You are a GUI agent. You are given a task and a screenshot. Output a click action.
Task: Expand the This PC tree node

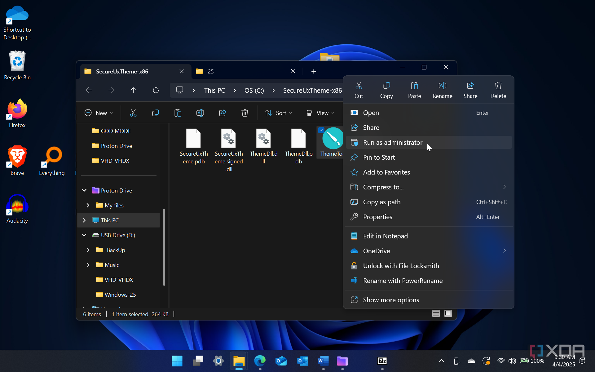point(84,220)
